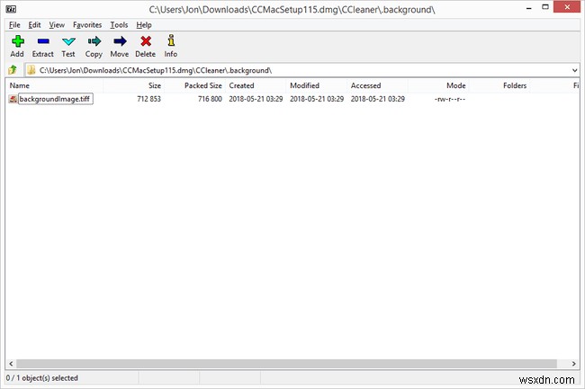Click the Accessed date 2018-05-21 03:29

(378, 99)
